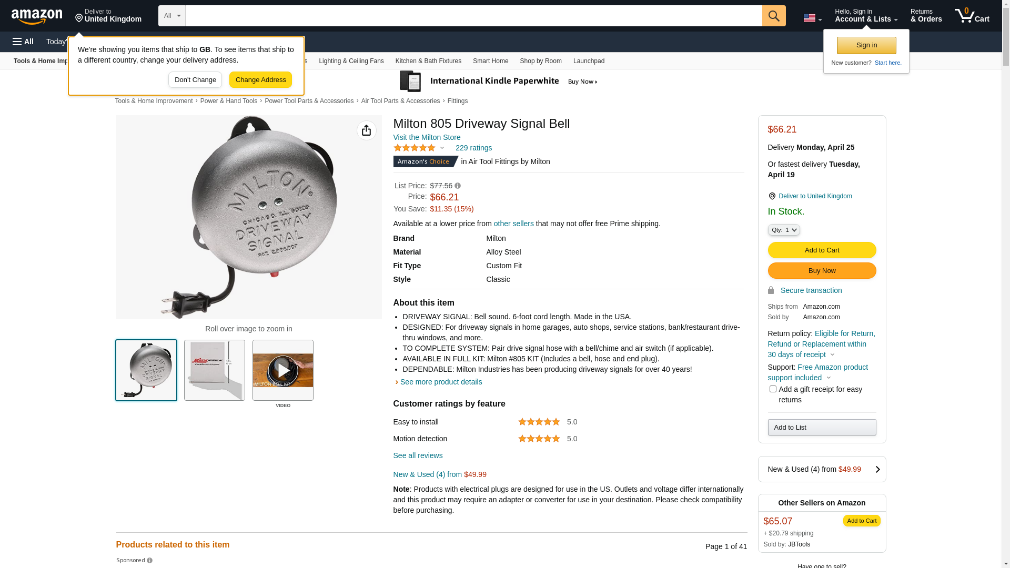Click the Buy Now button
The image size is (1010, 568).
pos(822,271)
